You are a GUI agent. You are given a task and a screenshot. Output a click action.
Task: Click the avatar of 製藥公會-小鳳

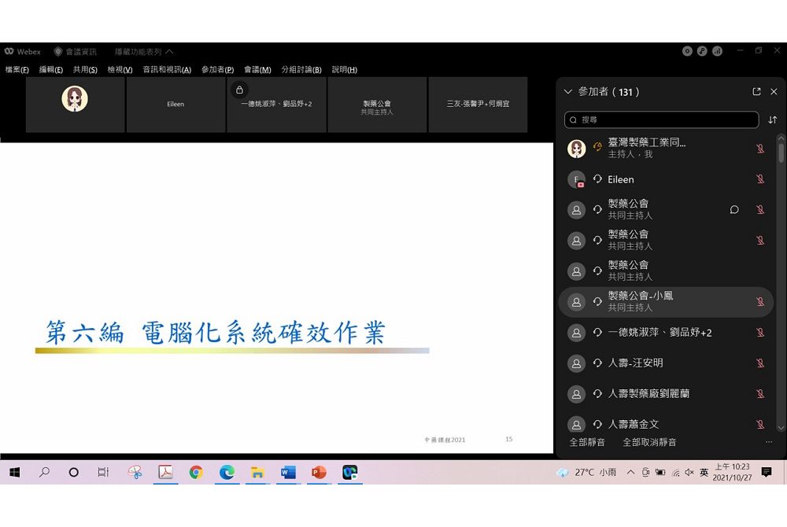tap(576, 302)
